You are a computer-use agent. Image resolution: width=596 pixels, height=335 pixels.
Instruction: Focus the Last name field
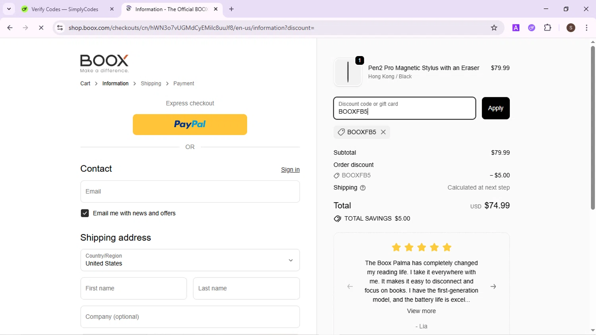tap(246, 289)
